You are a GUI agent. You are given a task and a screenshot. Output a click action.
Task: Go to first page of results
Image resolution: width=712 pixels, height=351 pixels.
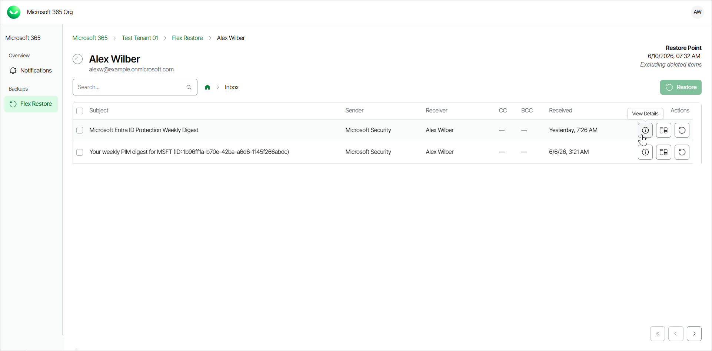pyautogui.click(x=658, y=334)
